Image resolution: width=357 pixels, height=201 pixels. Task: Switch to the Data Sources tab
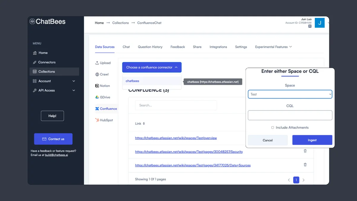105,47
